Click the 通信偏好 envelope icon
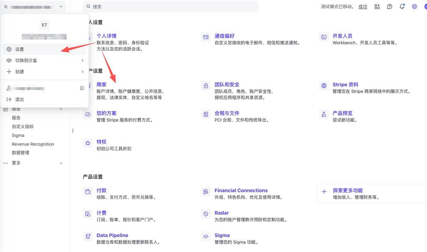The image size is (427, 252). [206, 37]
